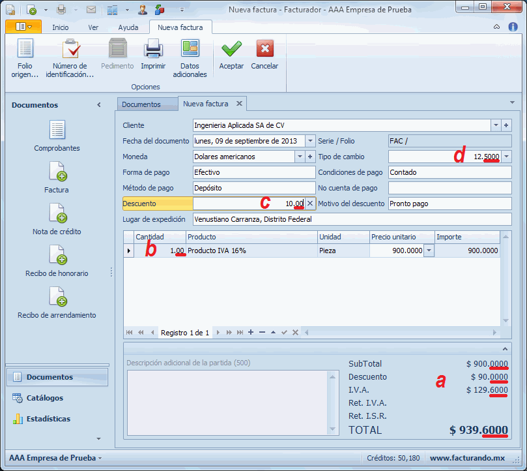527x471 pixels.
Task: Clear the Descuento value with X button
Action: pos(310,204)
